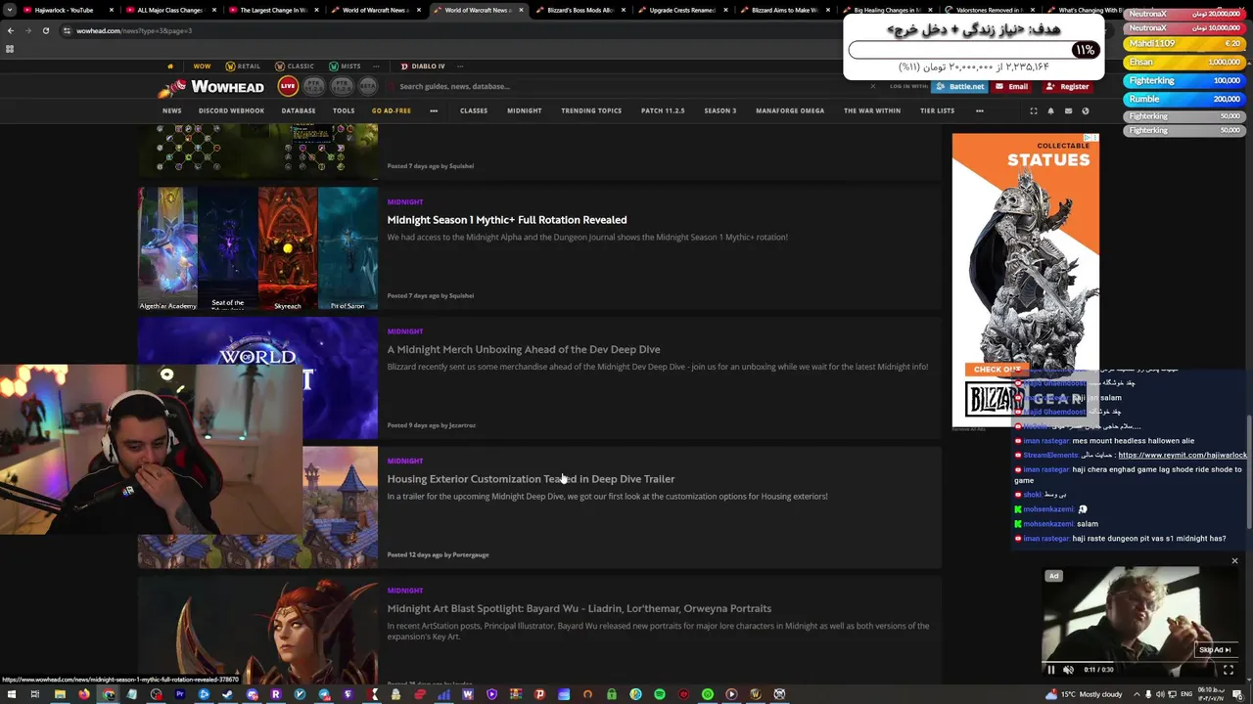Viewport: 1253px width, 704px height.
Task: Reload the page with refresh icon
Action: (45, 30)
